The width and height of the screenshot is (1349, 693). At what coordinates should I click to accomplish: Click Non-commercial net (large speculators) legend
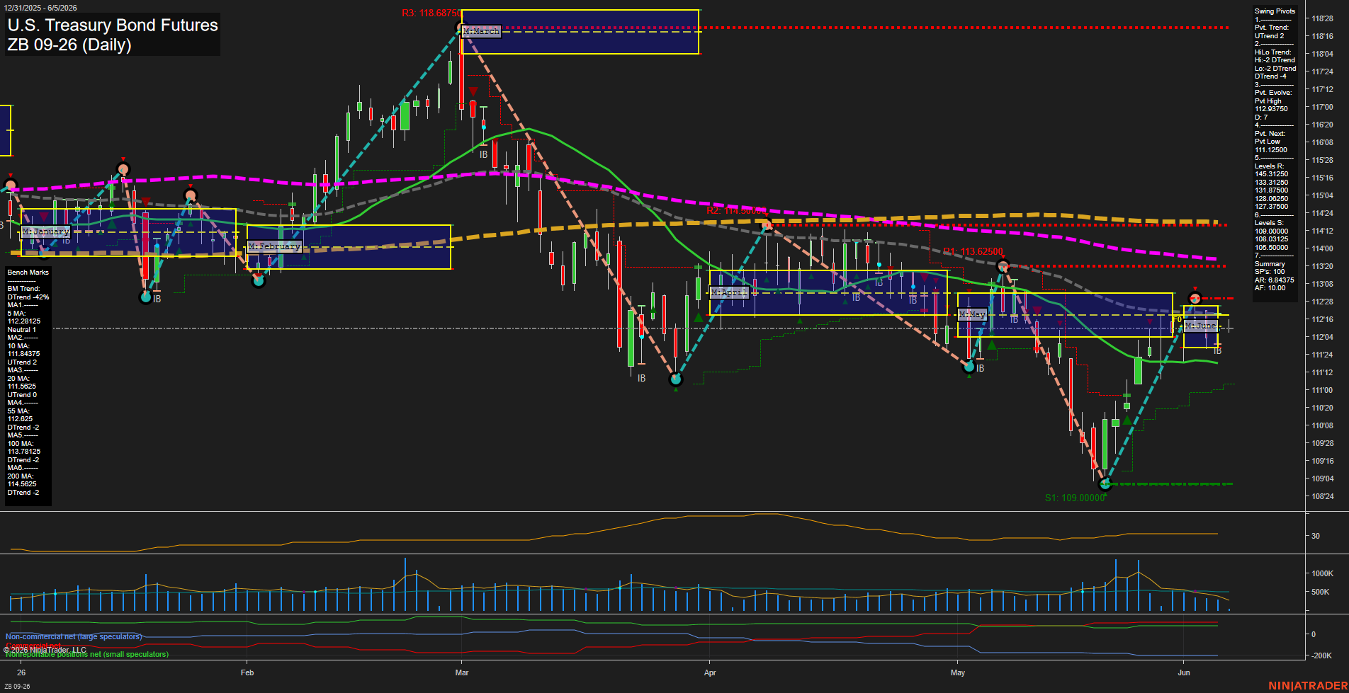pyautogui.click(x=74, y=636)
